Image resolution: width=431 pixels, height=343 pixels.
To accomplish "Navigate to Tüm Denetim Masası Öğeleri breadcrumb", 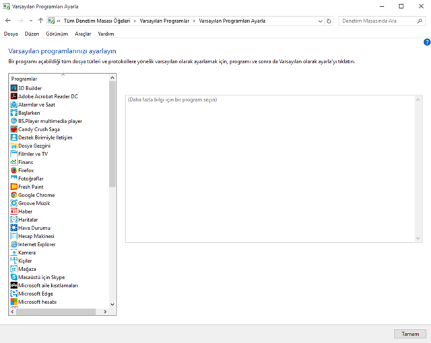I will [x=97, y=21].
